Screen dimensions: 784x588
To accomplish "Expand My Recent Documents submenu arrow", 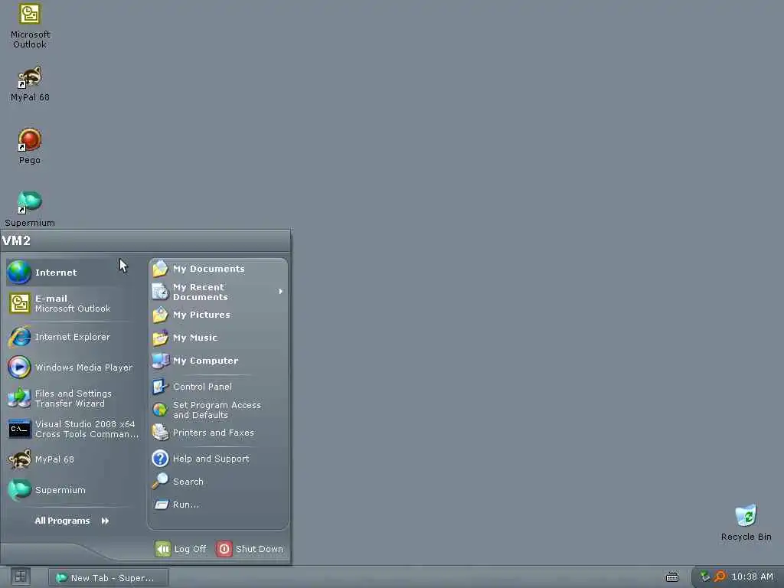I will pyautogui.click(x=280, y=292).
